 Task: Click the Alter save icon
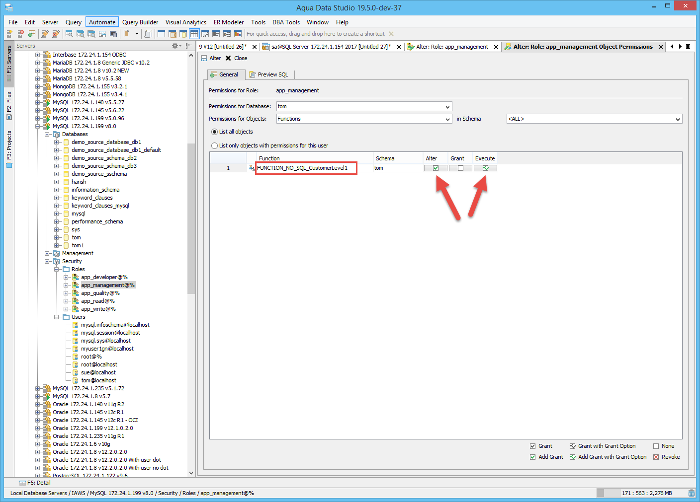(x=204, y=58)
